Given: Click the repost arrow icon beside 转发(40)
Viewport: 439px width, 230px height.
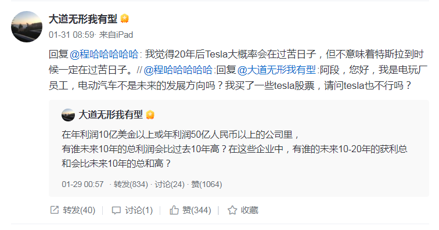Looking at the screenshot, I should [55, 210].
